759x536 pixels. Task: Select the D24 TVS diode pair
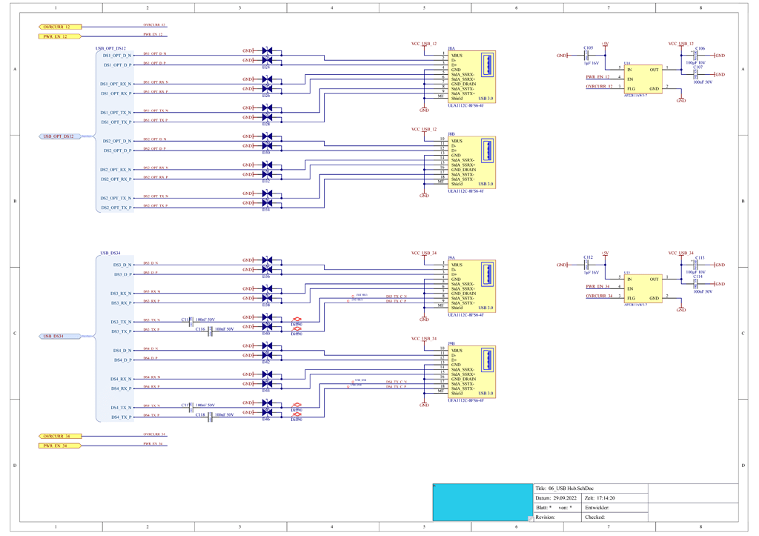tap(267, 56)
